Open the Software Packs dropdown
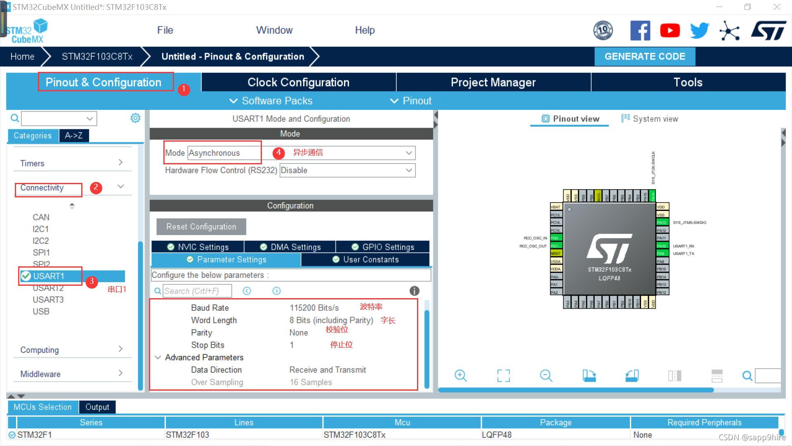The width and height of the screenshot is (792, 446). click(x=271, y=101)
